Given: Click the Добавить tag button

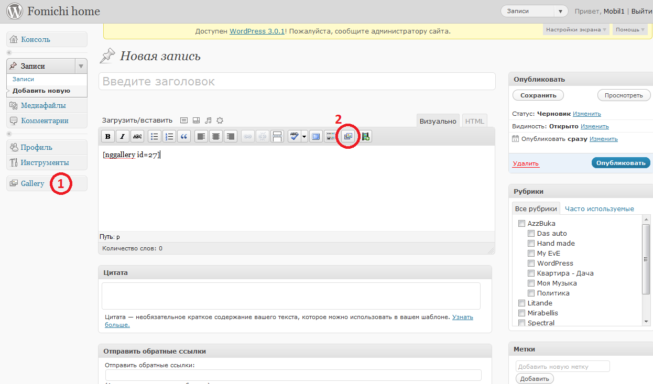Looking at the screenshot, I should point(535,379).
